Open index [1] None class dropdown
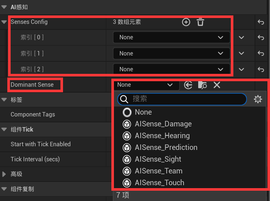The height and width of the screenshot is (201, 270). point(171,53)
